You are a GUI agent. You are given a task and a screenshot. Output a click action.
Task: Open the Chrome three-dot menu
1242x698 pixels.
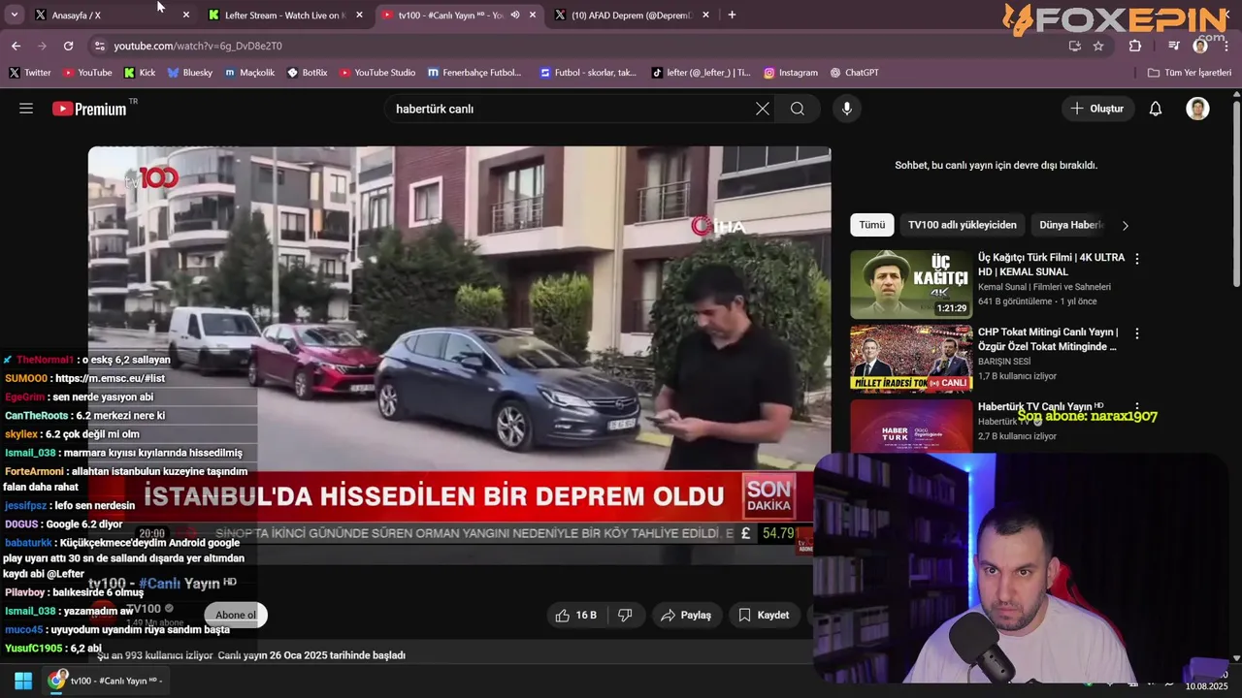1226,46
